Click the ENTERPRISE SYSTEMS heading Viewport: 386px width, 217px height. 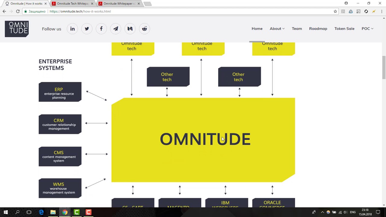[x=55, y=65]
